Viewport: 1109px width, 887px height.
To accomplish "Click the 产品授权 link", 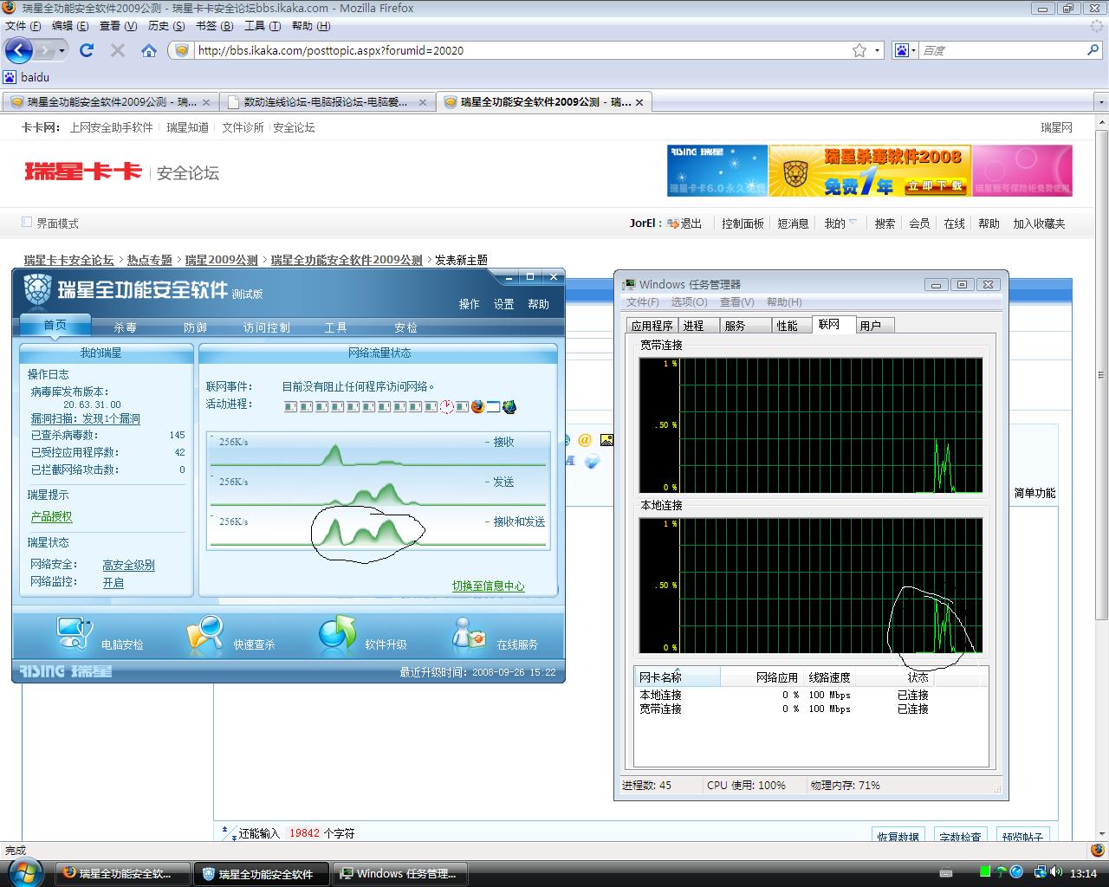I will pos(52,516).
